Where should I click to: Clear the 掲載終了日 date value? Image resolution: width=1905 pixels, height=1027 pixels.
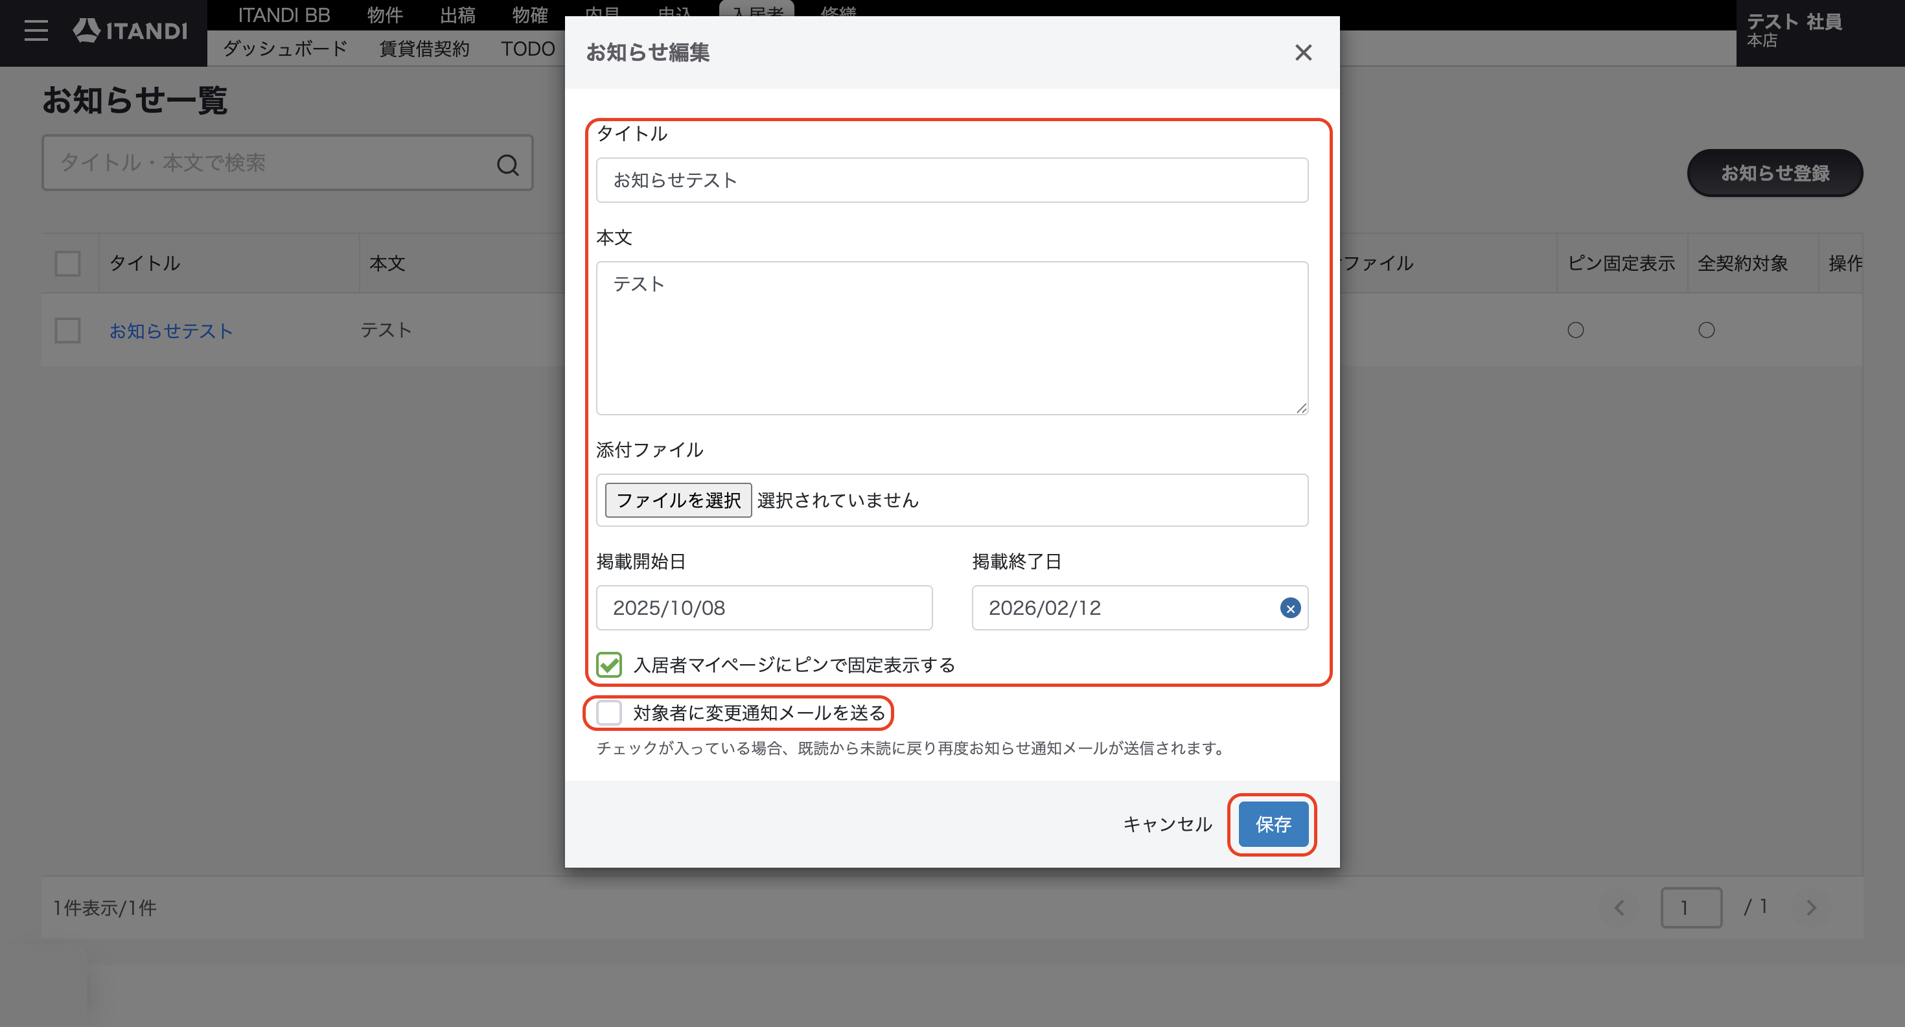tap(1289, 608)
